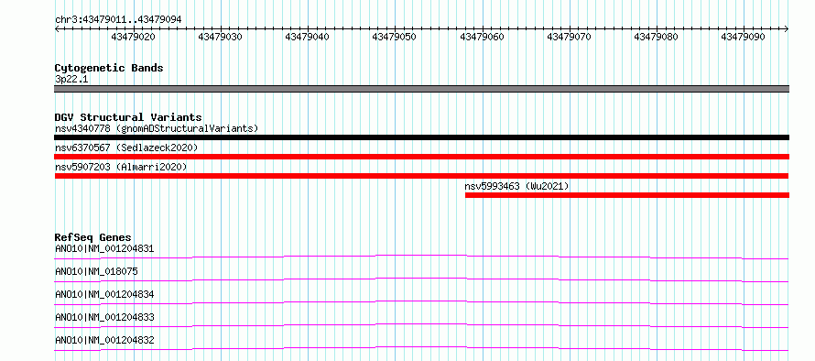This screenshot has height=361, width=815.
Task: Click ruler tick label 43479050
Action: (395, 38)
